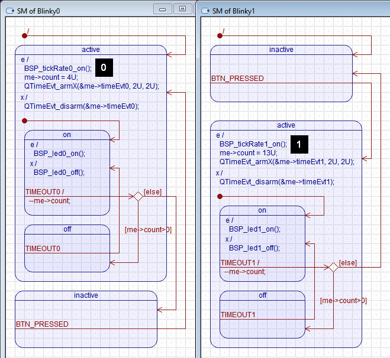Select the choice diamond in Blinky0 diagram
390x358 pixels.
(138, 196)
